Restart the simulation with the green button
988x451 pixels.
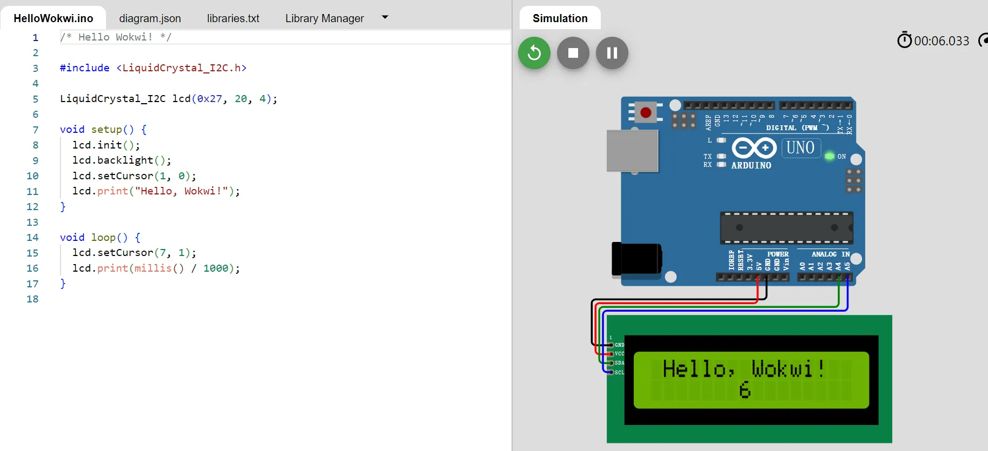tap(534, 53)
